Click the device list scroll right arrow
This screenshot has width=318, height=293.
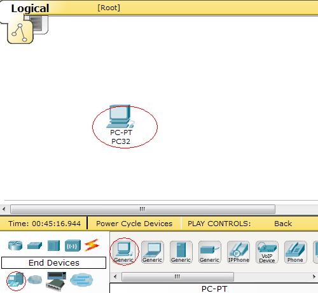click(314, 276)
